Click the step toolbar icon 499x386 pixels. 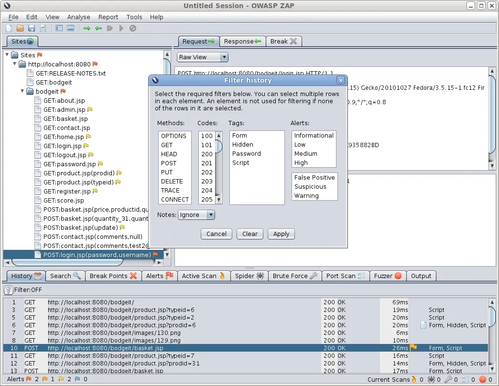pos(110,28)
